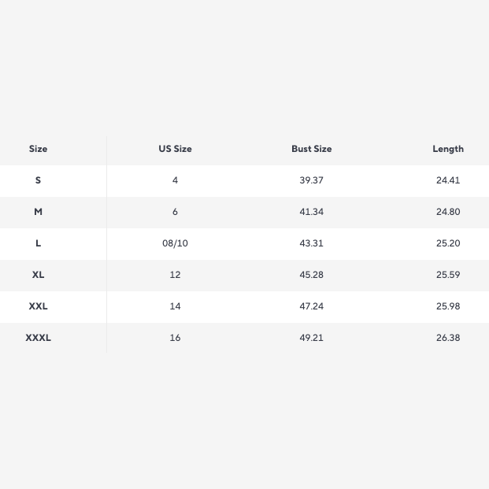This screenshot has height=489, width=489.
Task: Select the M size row label
Action: [x=38, y=212]
